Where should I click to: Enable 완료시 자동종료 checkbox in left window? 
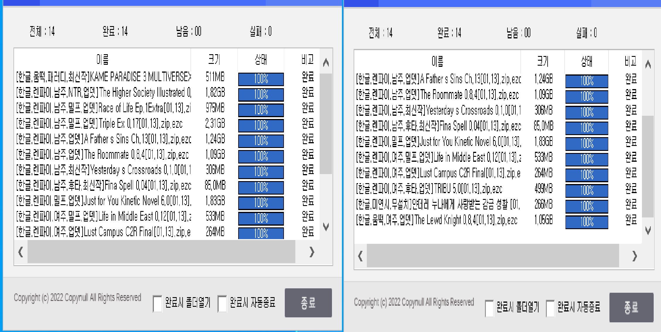[222, 304]
